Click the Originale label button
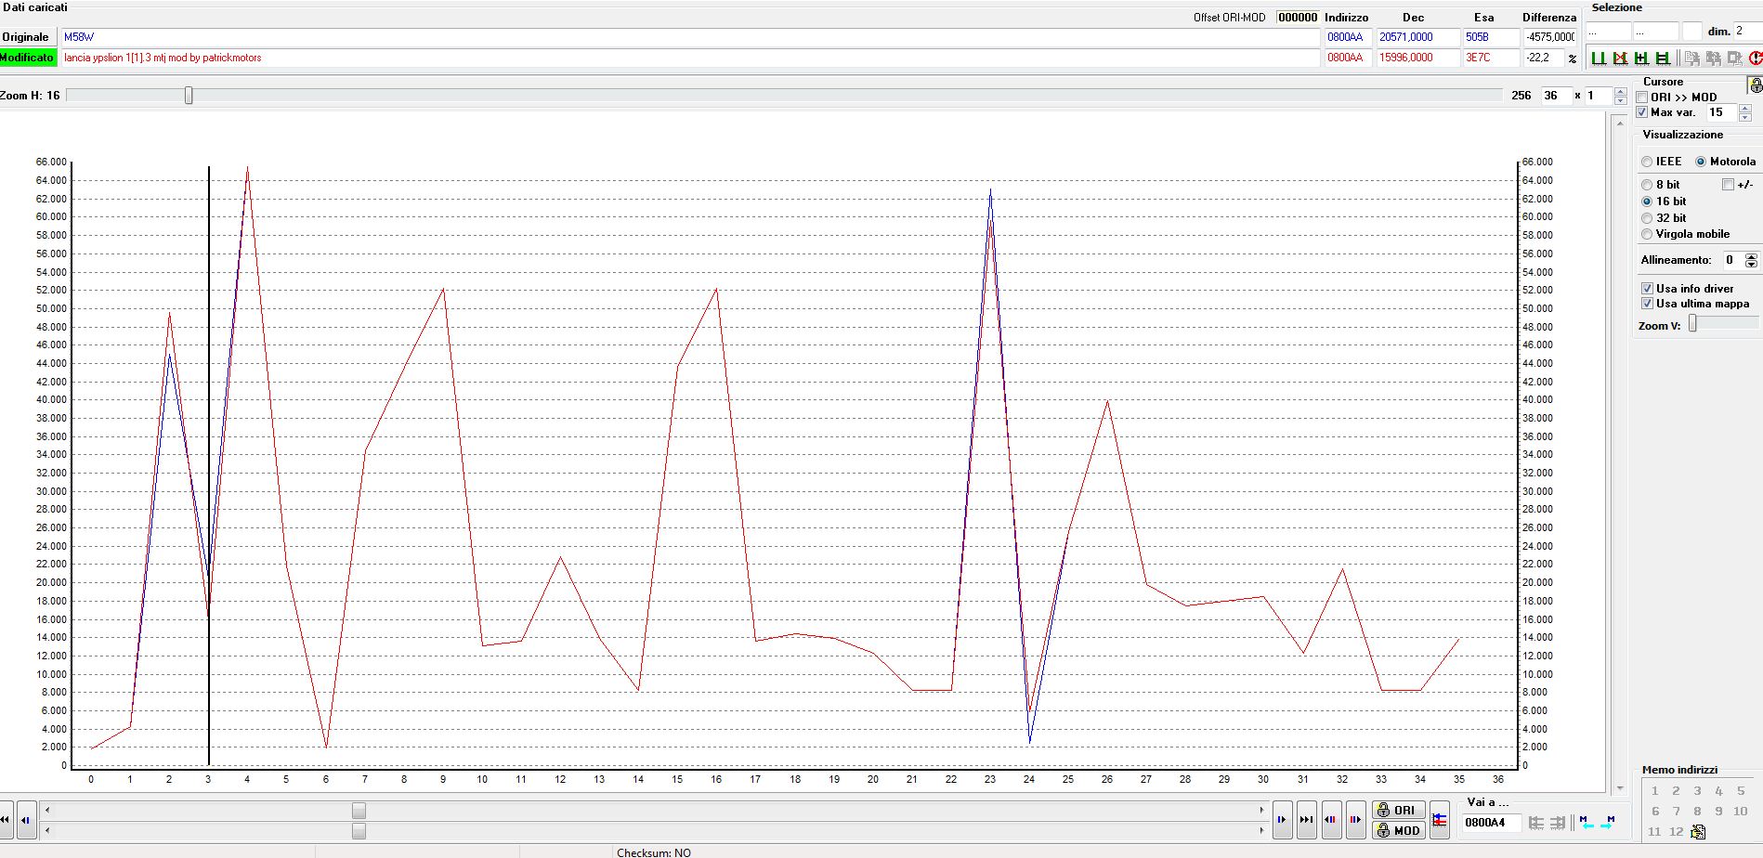 [26, 37]
